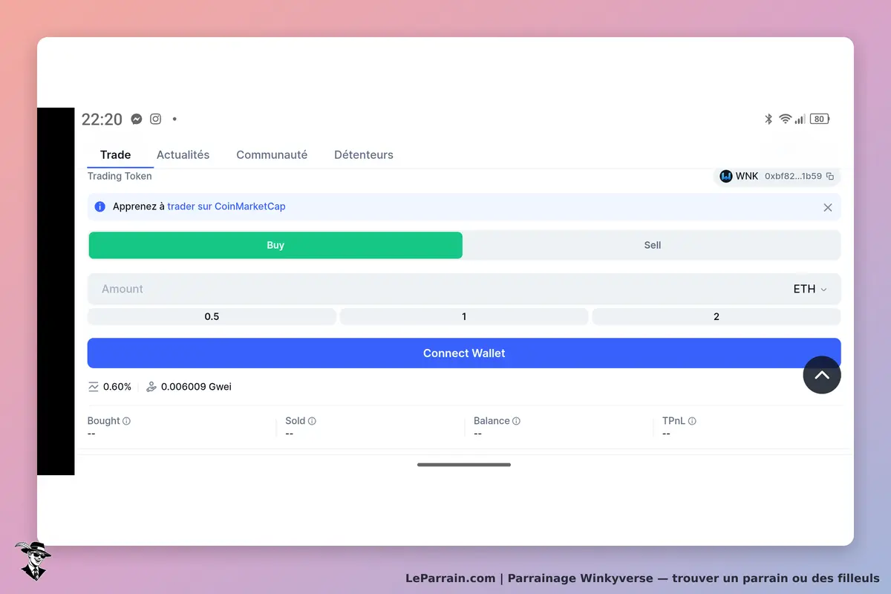This screenshot has width=891, height=594.
Task: Click the info icon next to Bought
Action: (x=126, y=421)
